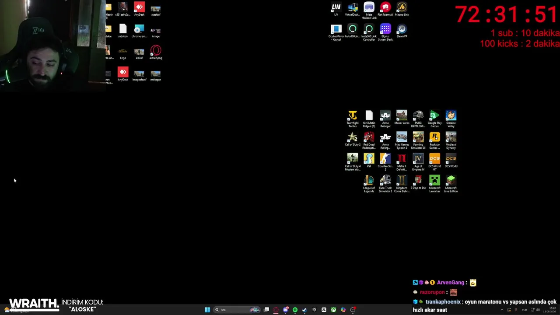Open the Maono Link shortcut
The image size is (560, 315).
click(x=402, y=10)
